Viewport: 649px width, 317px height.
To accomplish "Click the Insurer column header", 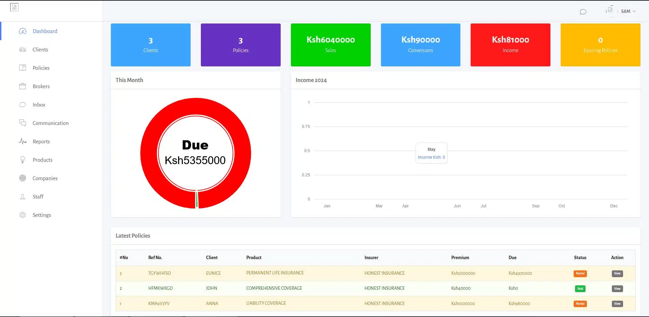I will (x=371, y=258).
